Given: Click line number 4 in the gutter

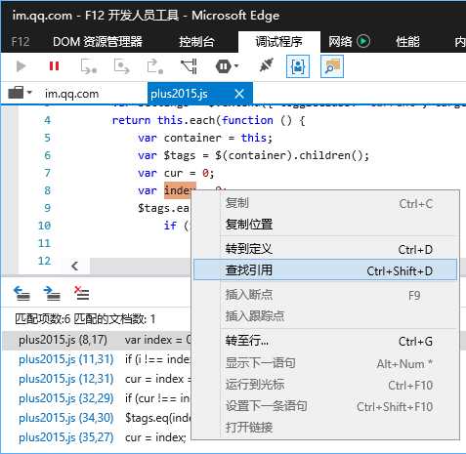Looking at the screenshot, I should pos(48,120).
